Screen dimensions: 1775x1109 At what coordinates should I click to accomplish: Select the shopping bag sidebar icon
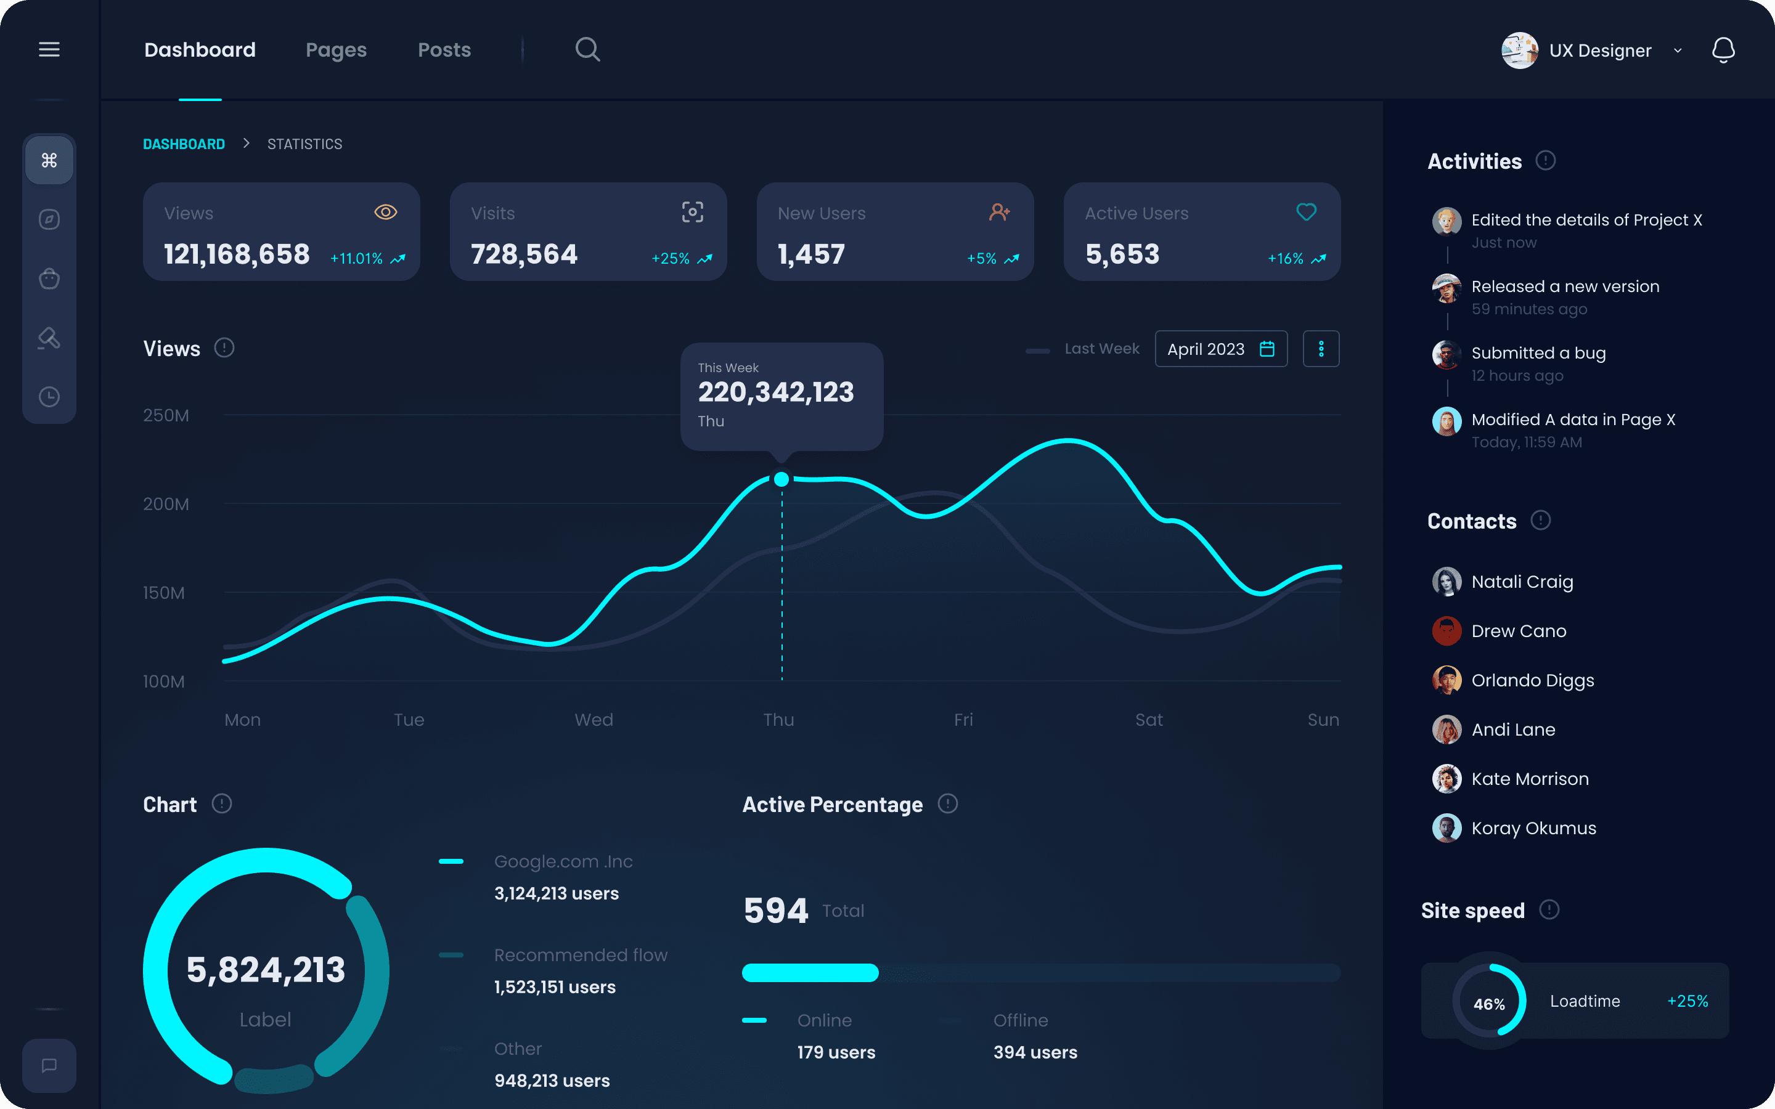49,278
